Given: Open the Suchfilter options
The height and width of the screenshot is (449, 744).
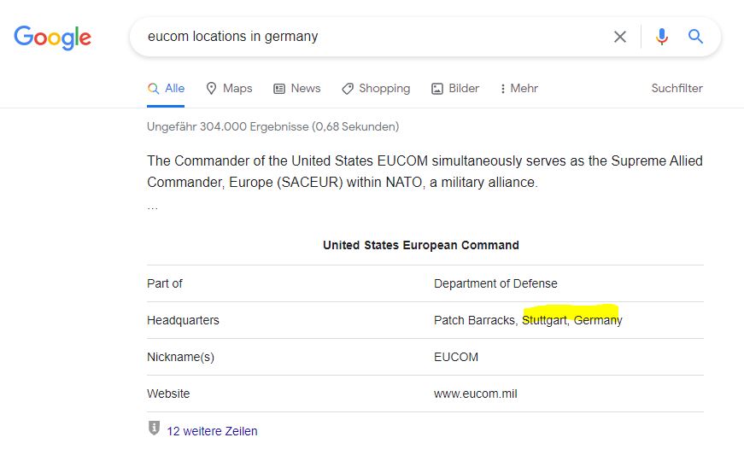Looking at the screenshot, I should click(677, 88).
